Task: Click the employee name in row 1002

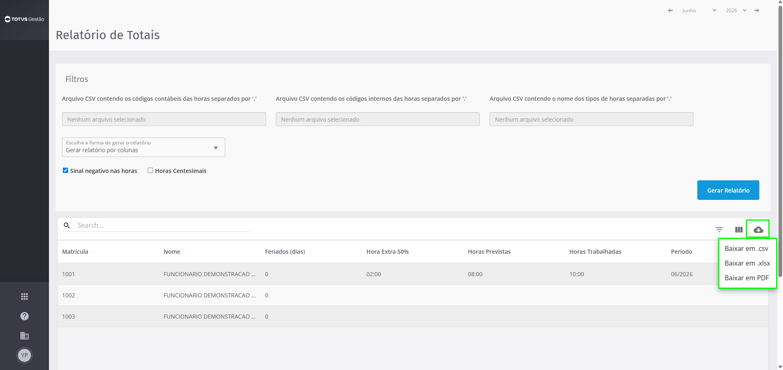Action: pyautogui.click(x=209, y=295)
